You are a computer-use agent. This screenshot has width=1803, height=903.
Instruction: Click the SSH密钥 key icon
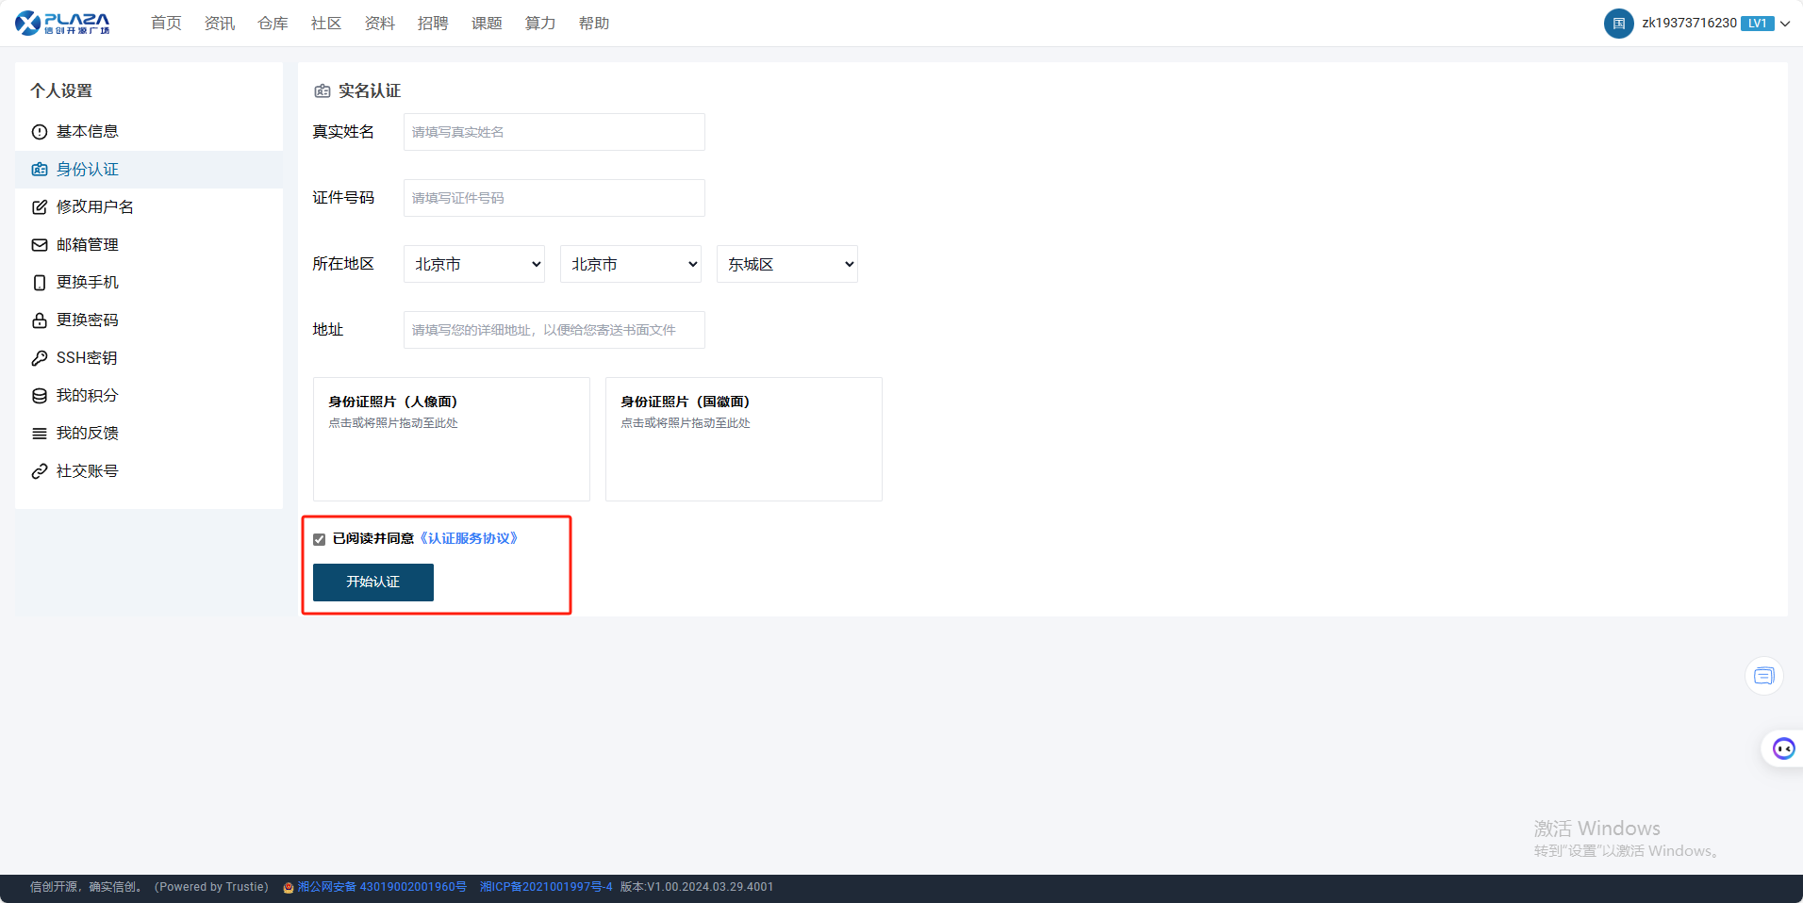click(x=40, y=358)
